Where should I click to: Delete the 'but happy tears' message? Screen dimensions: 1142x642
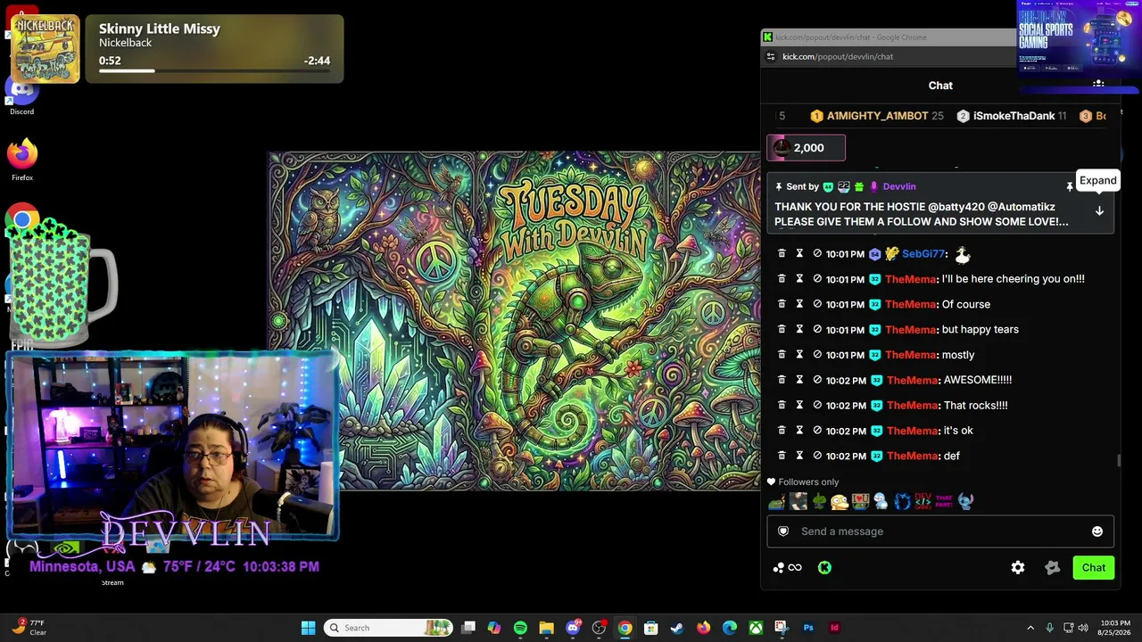pos(782,330)
